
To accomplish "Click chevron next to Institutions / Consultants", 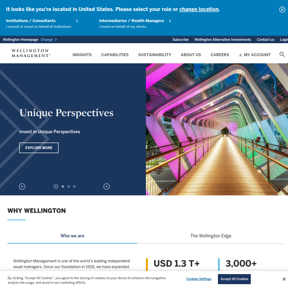I will point(77,21).
